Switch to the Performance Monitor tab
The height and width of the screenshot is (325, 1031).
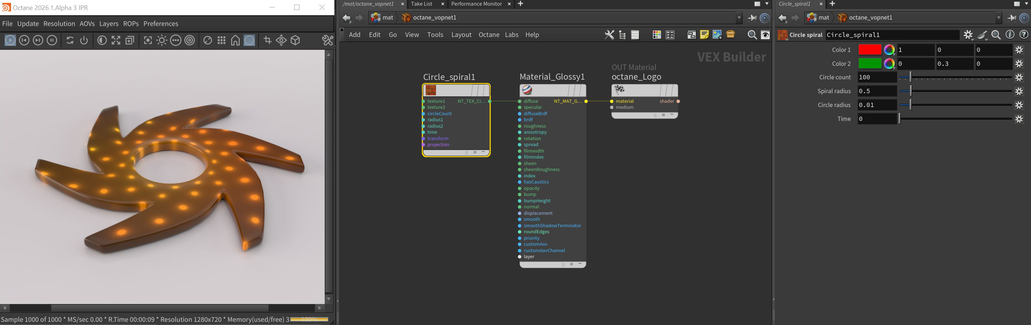(x=476, y=4)
